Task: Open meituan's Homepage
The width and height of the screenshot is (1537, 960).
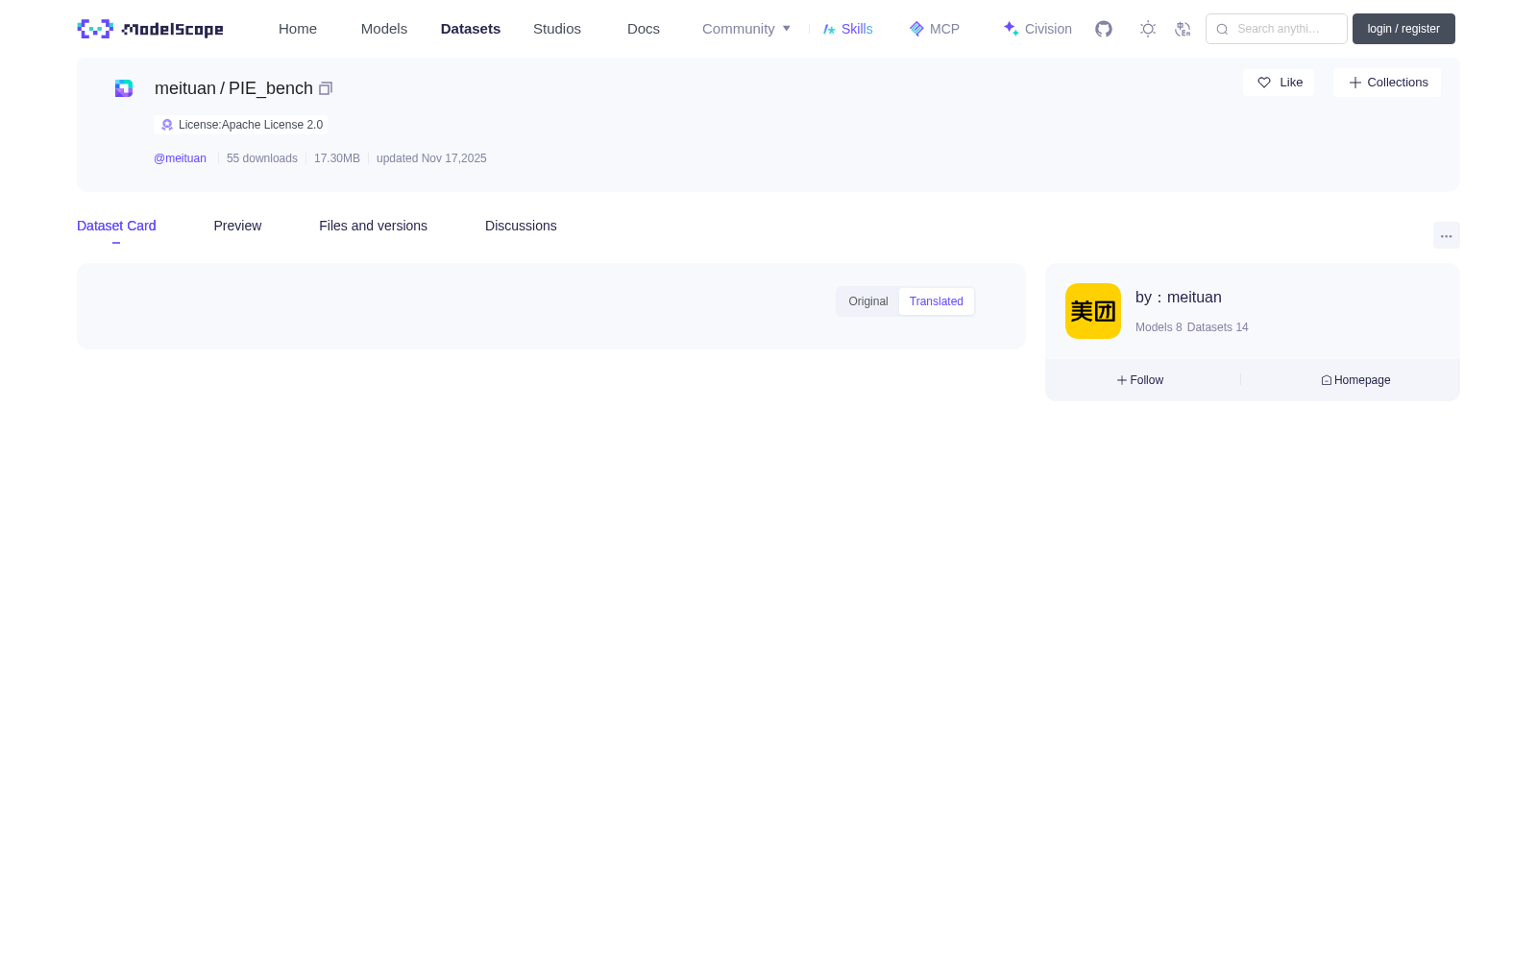Action: [x=1355, y=380]
